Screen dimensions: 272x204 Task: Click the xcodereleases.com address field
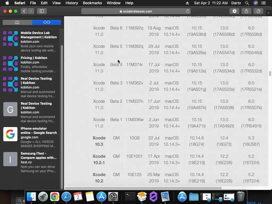136,11
